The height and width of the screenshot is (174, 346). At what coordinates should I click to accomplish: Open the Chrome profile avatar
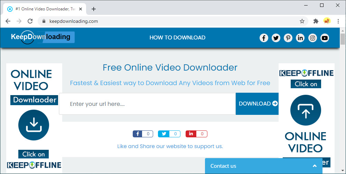tap(327, 21)
